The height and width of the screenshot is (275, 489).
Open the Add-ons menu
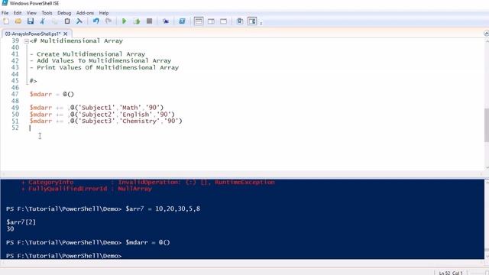[x=85, y=13]
